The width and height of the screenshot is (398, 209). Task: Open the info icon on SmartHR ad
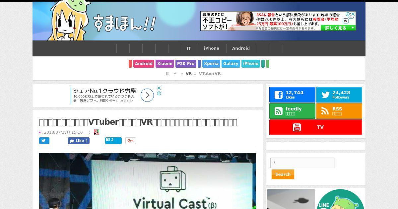pyautogui.click(x=159, y=94)
